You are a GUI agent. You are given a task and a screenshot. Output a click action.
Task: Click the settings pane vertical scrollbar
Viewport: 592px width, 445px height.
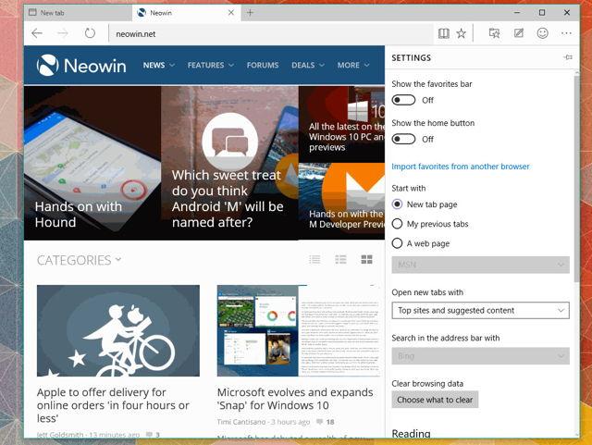point(576,178)
